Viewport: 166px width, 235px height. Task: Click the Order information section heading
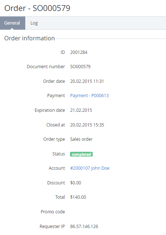[x=30, y=38]
